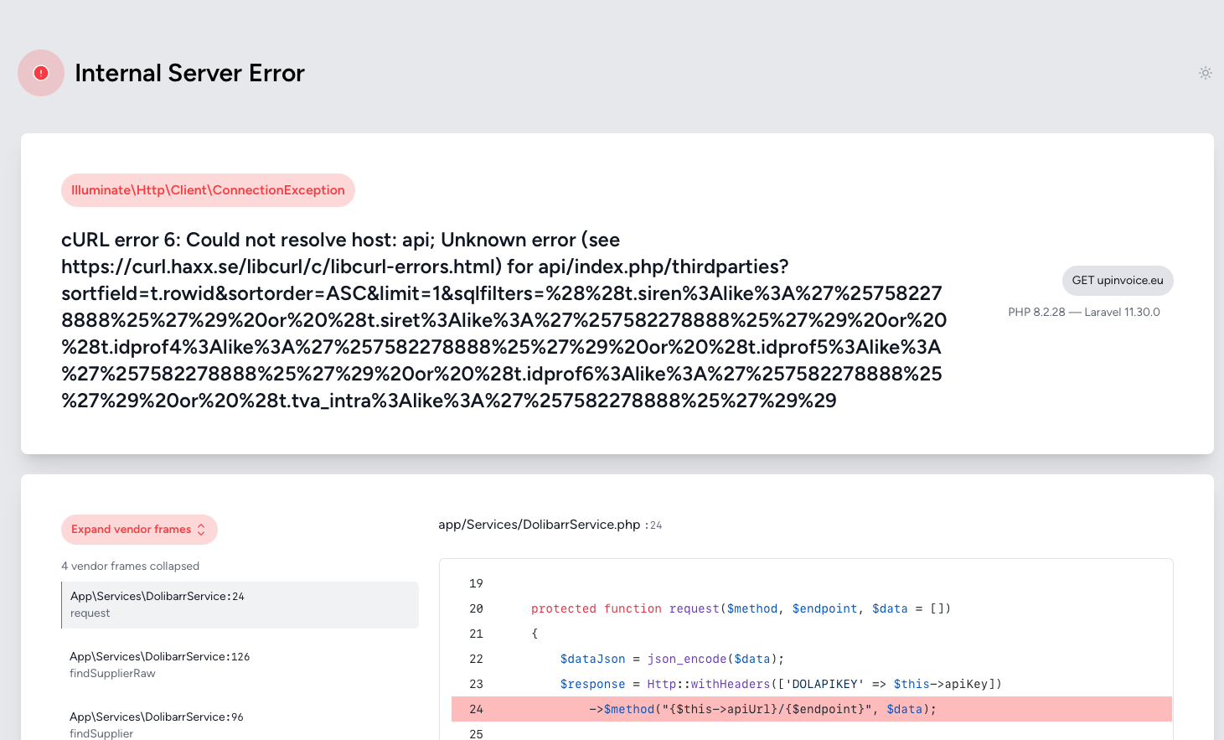Click the chevrons on Expand vendor frames
The image size is (1224, 740).
(201, 530)
